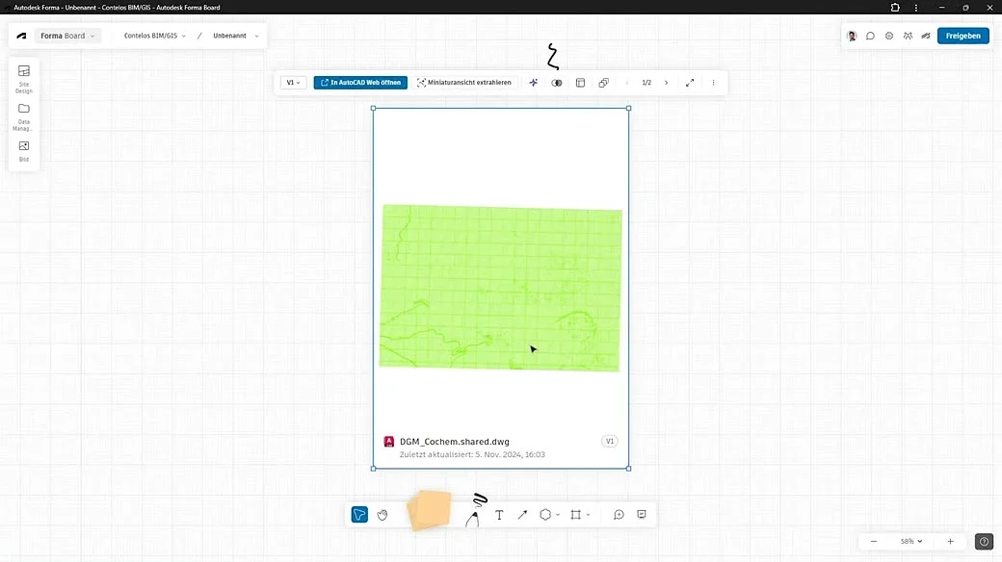Expand the frame tool options arrow
Screen dimensions: 1002x562
[x=588, y=515]
